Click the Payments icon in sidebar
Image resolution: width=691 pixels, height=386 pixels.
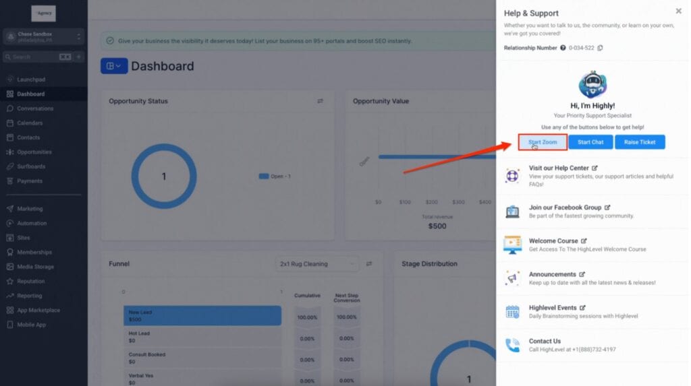(x=9, y=181)
